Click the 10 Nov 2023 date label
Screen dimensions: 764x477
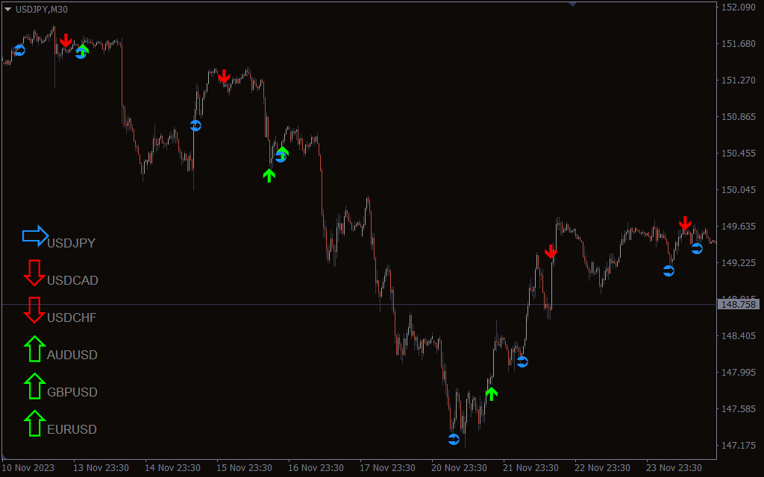(x=28, y=468)
